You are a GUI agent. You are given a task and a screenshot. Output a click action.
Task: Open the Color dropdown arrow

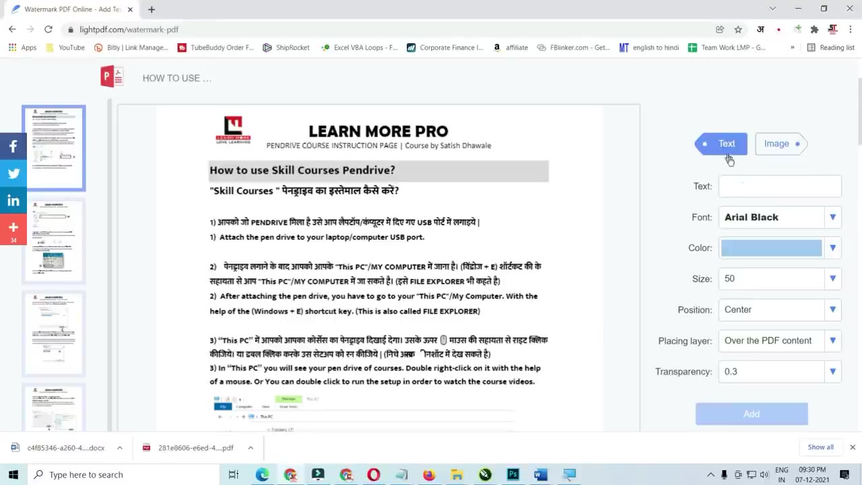[x=833, y=248]
